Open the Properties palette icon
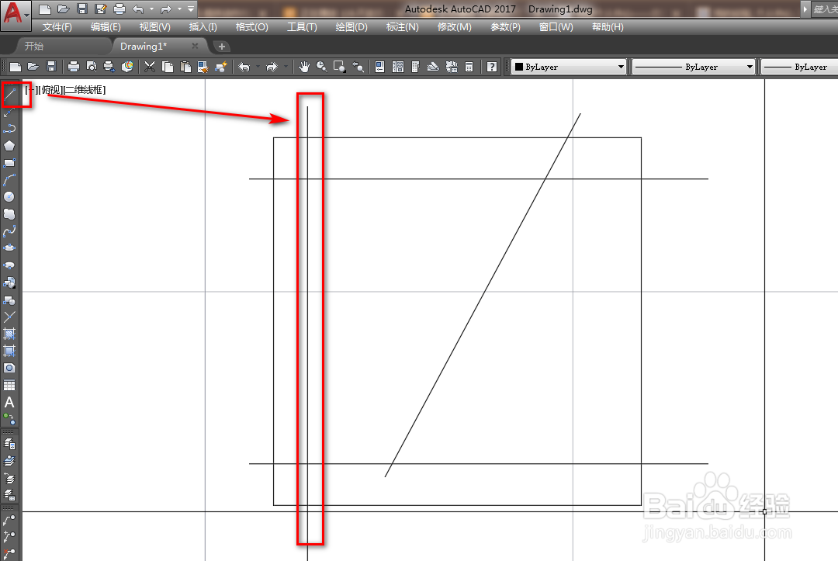 coord(379,67)
